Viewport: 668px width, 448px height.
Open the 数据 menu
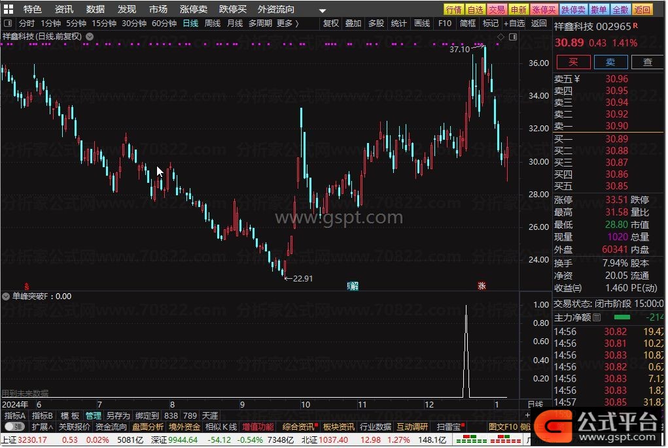pos(96,9)
